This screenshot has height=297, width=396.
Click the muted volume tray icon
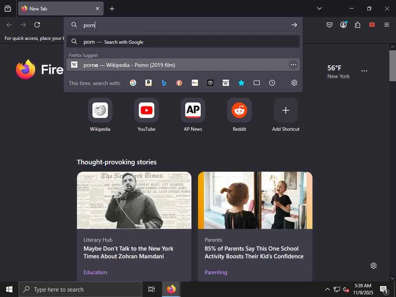point(346,289)
